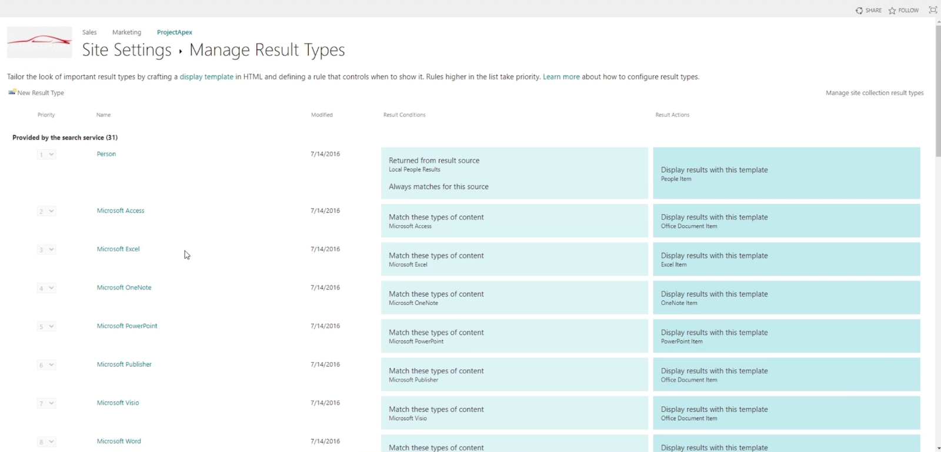The image size is (941, 452).
Task: Click the 'Local People Results' condition text
Action: tap(415, 170)
